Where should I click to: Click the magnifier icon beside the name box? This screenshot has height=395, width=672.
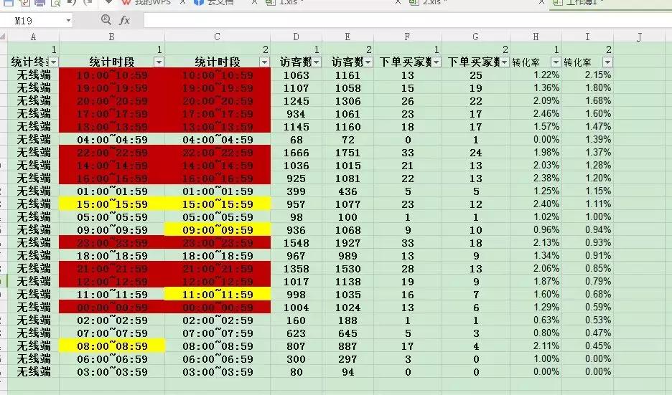pos(106,21)
